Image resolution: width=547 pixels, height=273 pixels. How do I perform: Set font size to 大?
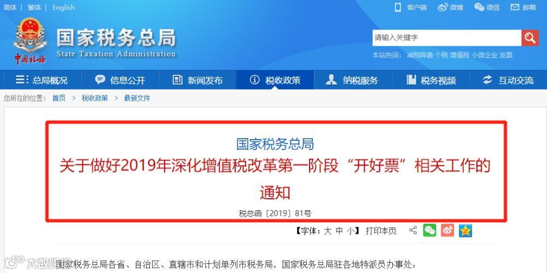[x=328, y=231]
